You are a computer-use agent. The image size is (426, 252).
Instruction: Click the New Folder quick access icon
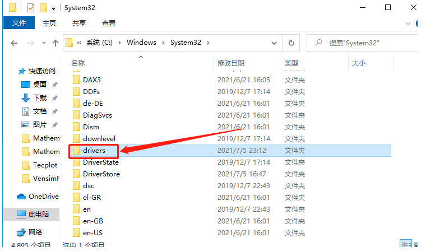(x=44, y=8)
